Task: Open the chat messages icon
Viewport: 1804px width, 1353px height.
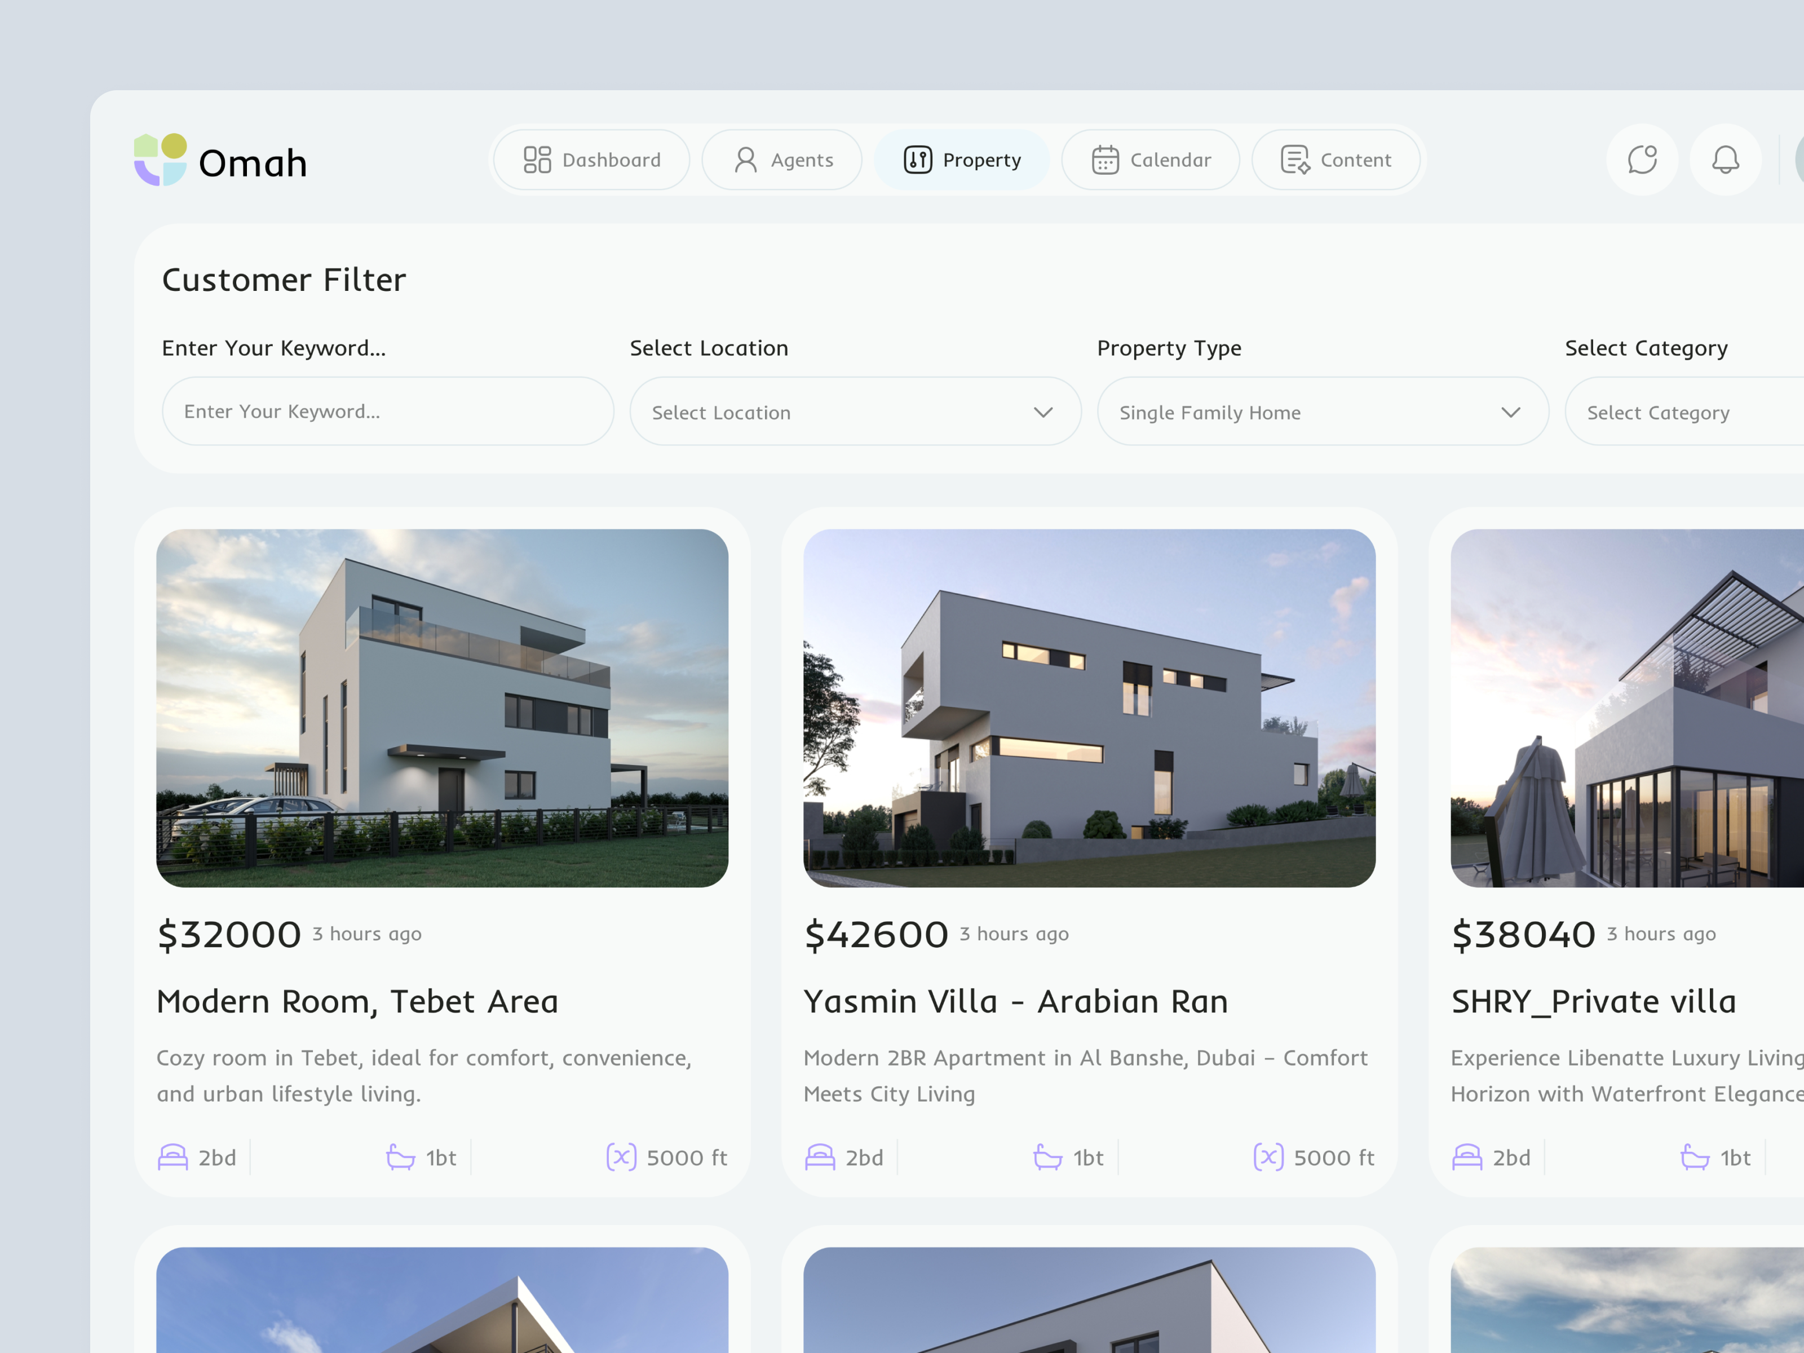Action: click(x=1641, y=160)
